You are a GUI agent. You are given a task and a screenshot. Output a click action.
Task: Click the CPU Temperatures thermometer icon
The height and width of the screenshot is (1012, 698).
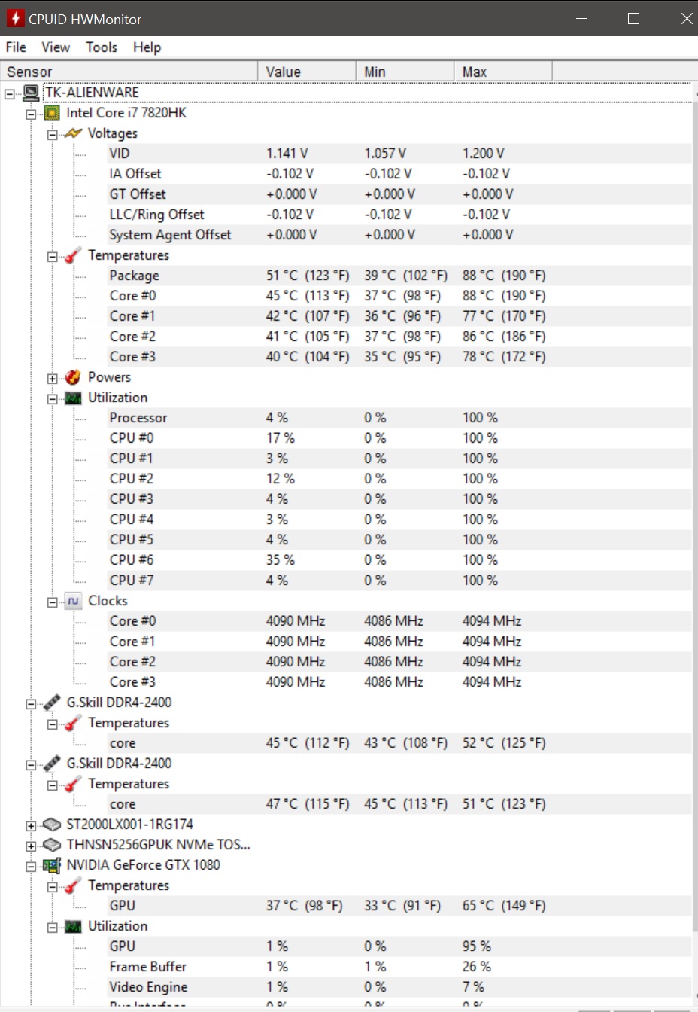click(73, 255)
